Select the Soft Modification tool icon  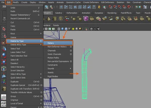[4, 75]
